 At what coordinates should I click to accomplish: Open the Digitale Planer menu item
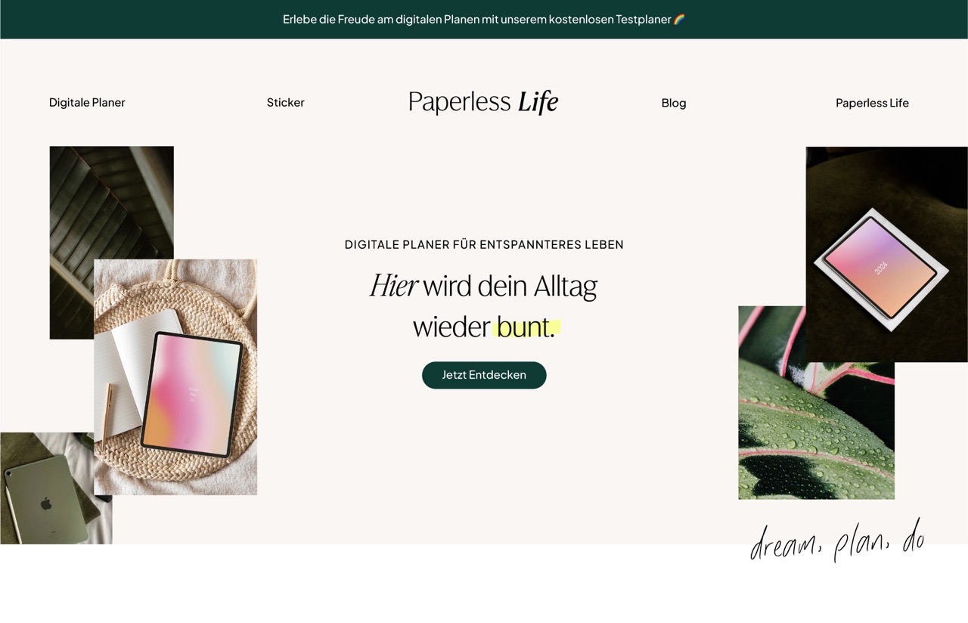point(87,102)
